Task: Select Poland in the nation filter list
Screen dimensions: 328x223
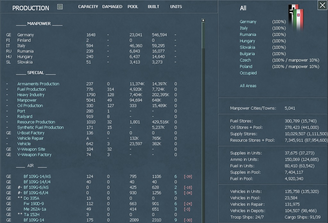Action: [x=246, y=66]
